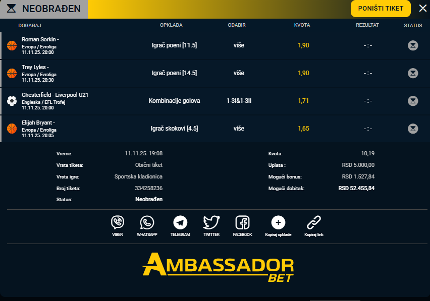Close the ticket dialog with X
Image resolution: width=430 pixels, height=301 pixels.
pyautogui.click(x=422, y=9)
